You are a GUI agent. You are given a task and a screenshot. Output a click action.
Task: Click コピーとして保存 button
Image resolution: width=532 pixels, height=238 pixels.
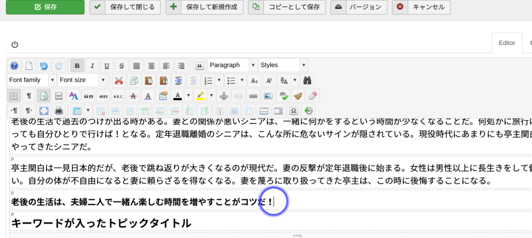point(287,7)
